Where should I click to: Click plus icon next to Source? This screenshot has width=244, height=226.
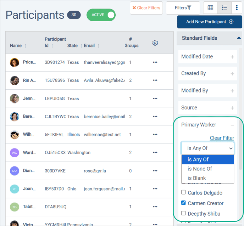232,108
